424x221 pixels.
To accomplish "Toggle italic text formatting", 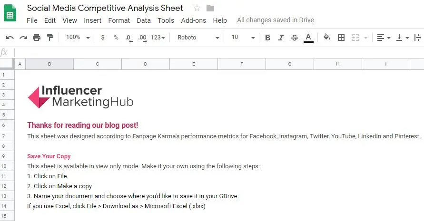I will coord(281,38).
